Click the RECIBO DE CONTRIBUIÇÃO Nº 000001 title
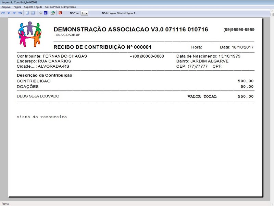The height and width of the screenshot is (206, 274). click(x=102, y=47)
